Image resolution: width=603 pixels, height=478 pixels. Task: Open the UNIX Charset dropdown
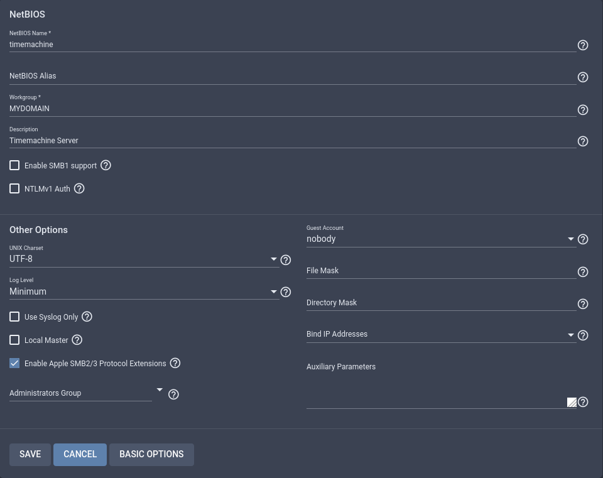144,259
